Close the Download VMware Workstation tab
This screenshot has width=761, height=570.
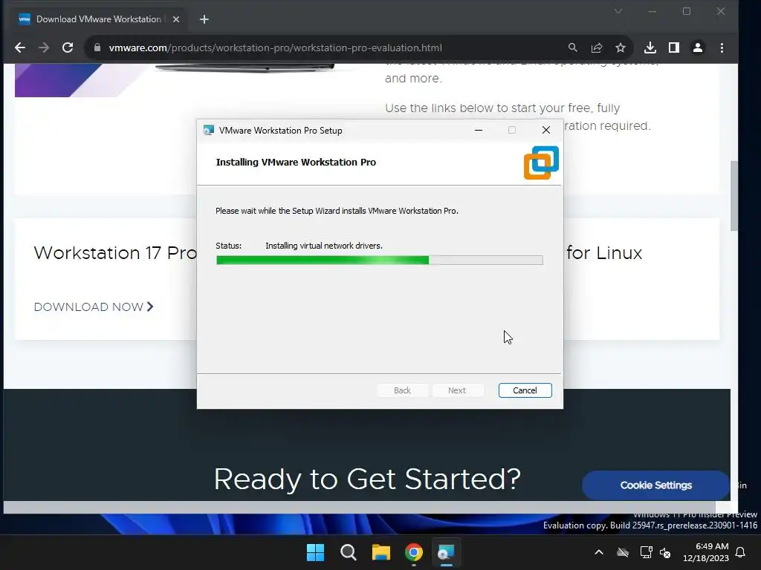(x=176, y=19)
